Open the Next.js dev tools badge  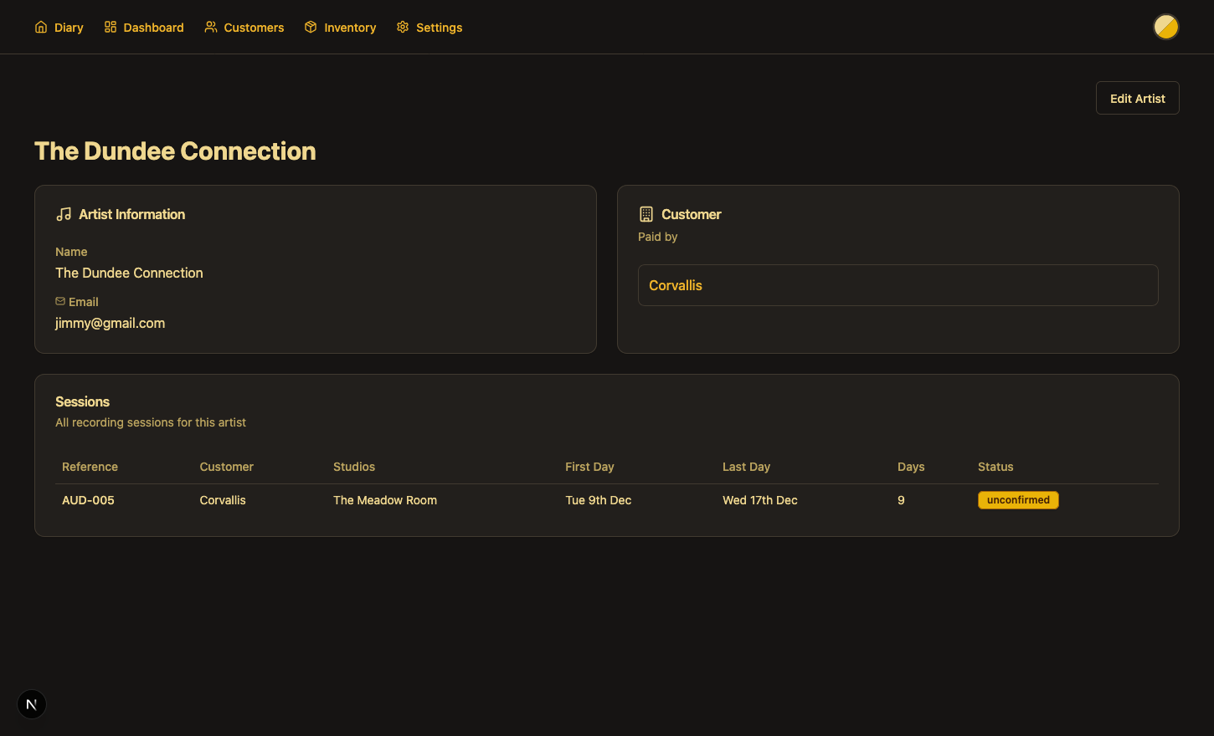click(32, 704)
